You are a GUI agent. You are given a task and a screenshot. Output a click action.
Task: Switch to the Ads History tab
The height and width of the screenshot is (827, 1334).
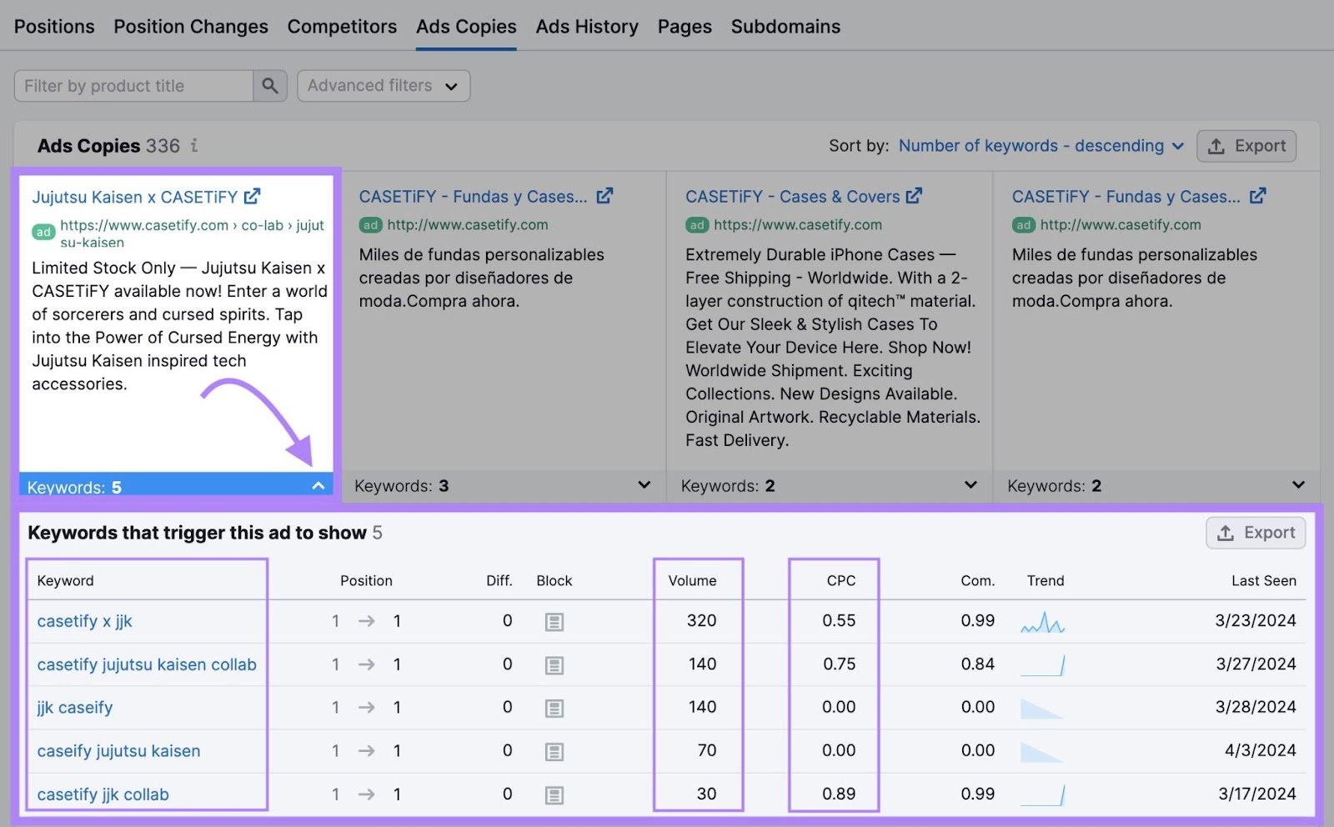(587, 26)
